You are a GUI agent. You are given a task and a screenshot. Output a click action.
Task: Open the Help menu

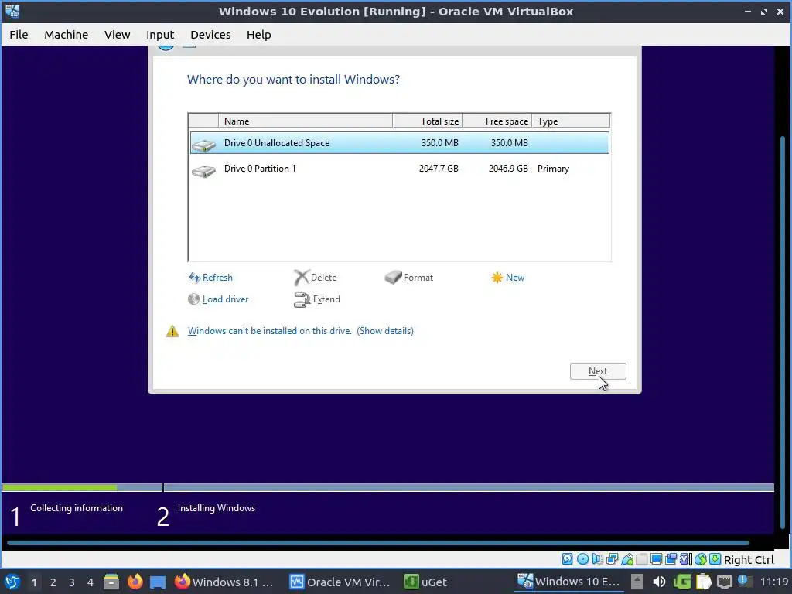[x=258, y=34]
